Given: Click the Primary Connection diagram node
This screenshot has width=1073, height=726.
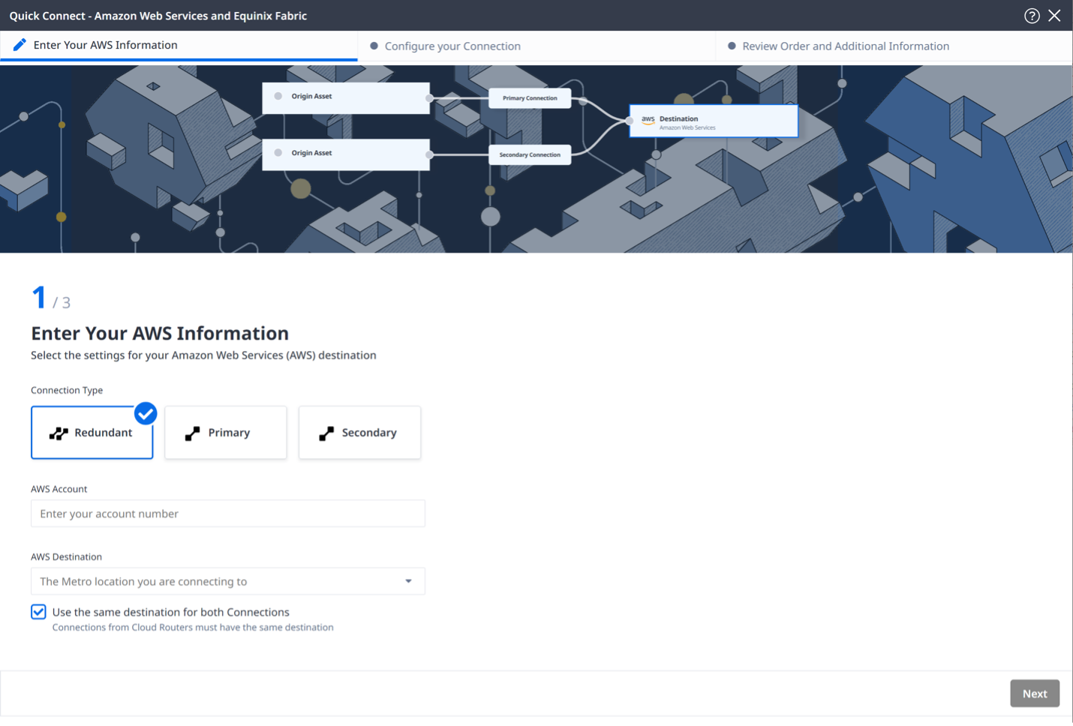Looking at the screenshot, I should pos(530,98).
